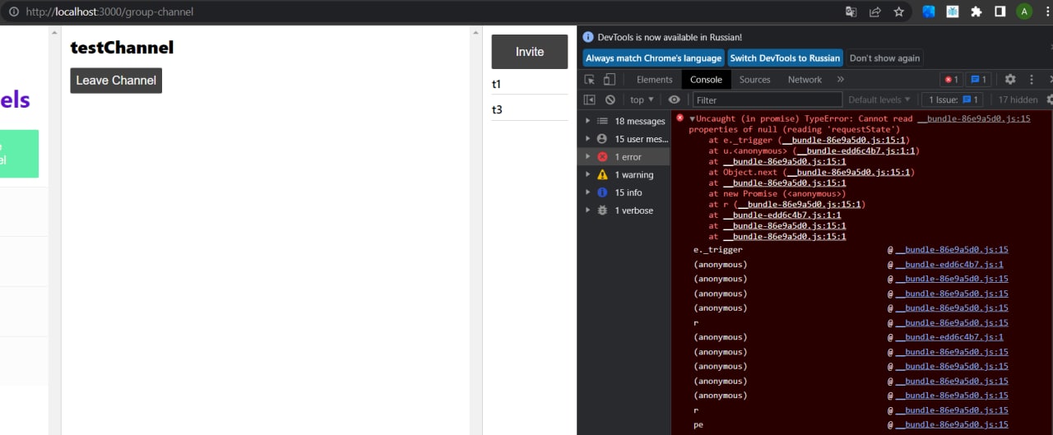Image resolution: width=1053 pixels, height=435 pixels.
Task: Expand 18 messages group
Action: pyautogui.click(x=587, y=121)
